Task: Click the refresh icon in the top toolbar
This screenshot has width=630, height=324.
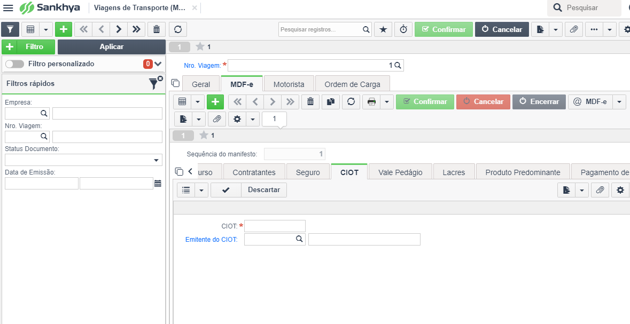Action: 178,29
